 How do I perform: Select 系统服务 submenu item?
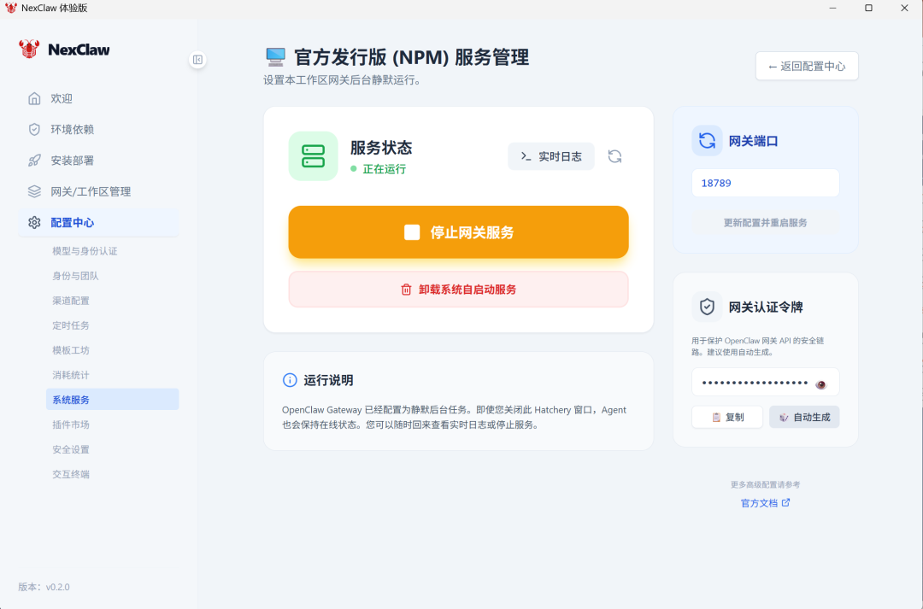pos(113,400)
